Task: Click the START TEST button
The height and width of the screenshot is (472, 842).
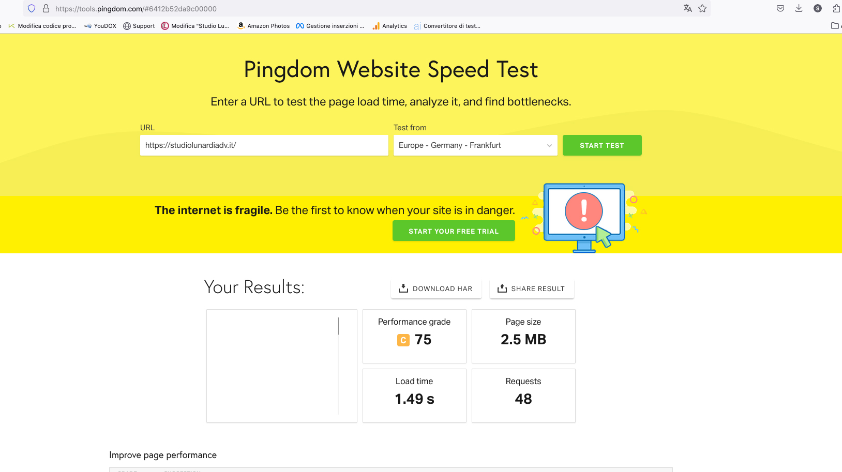Action: tap(602, 145)
